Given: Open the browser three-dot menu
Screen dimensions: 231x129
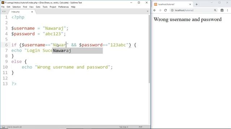Looking at the screenshot, I should tap(227, 10).
